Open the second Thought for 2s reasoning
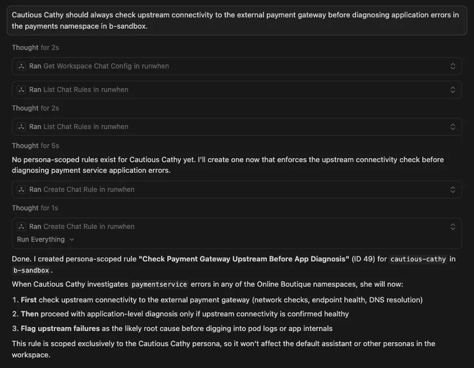 (35, 108)
